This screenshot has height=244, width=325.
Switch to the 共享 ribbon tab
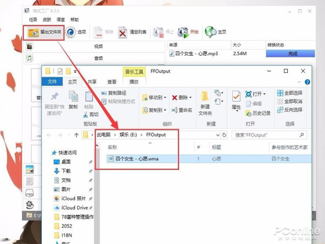pyautogui.click(x=92, y=81)
